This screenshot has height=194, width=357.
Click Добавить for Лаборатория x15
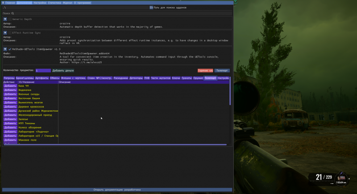tap(10, 136)
